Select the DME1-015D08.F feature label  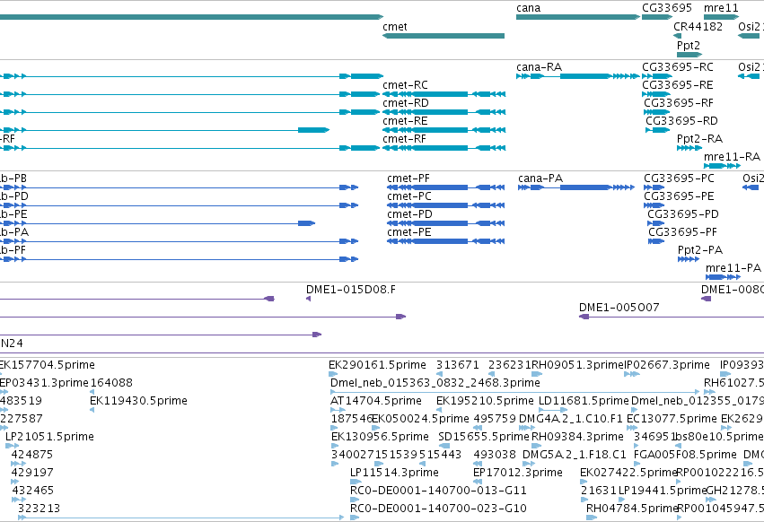351,290
